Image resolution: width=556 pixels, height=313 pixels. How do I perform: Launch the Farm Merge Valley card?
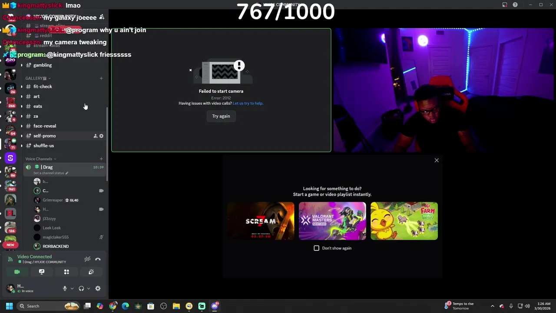404,221
